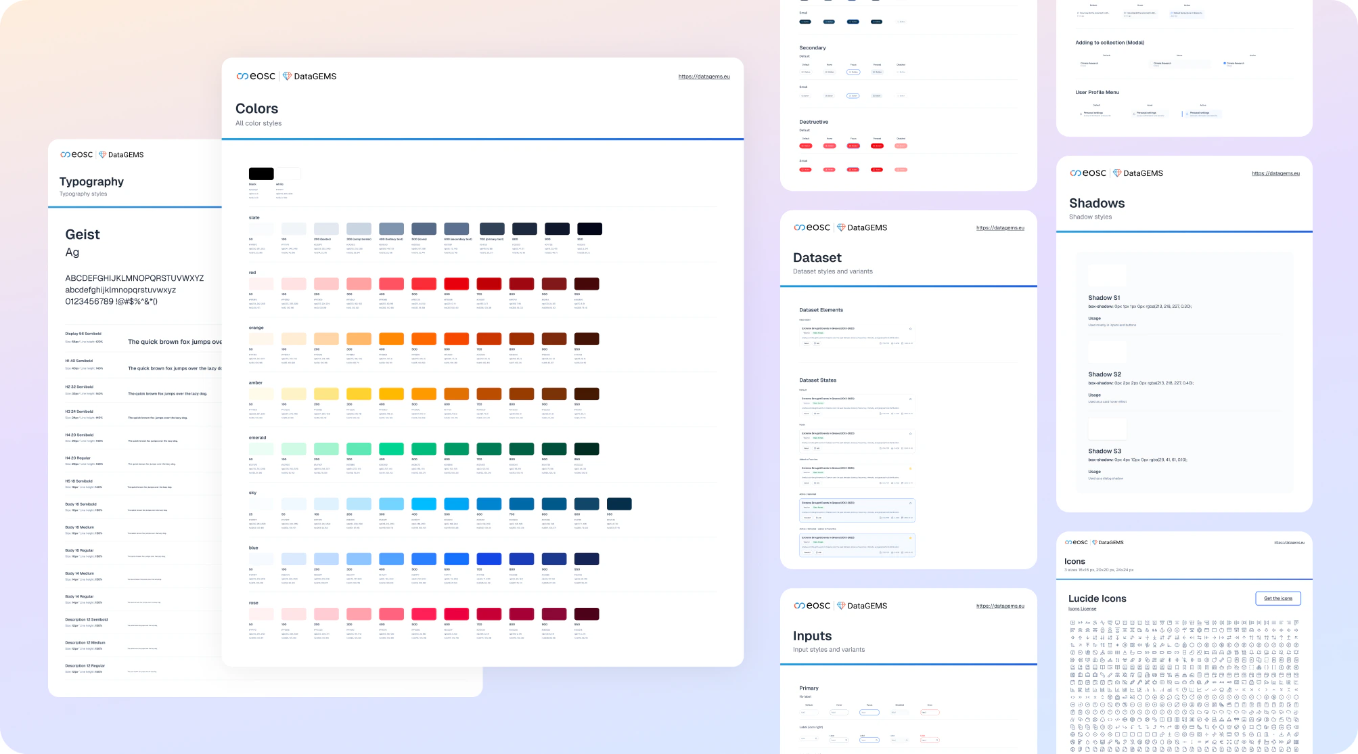Click the Destructive Default-size Pressed state button
This screenshot has height=754, width=1358.
877,146
